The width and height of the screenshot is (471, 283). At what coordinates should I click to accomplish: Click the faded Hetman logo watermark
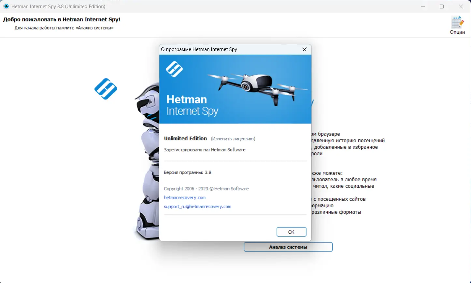pos(106,89)
